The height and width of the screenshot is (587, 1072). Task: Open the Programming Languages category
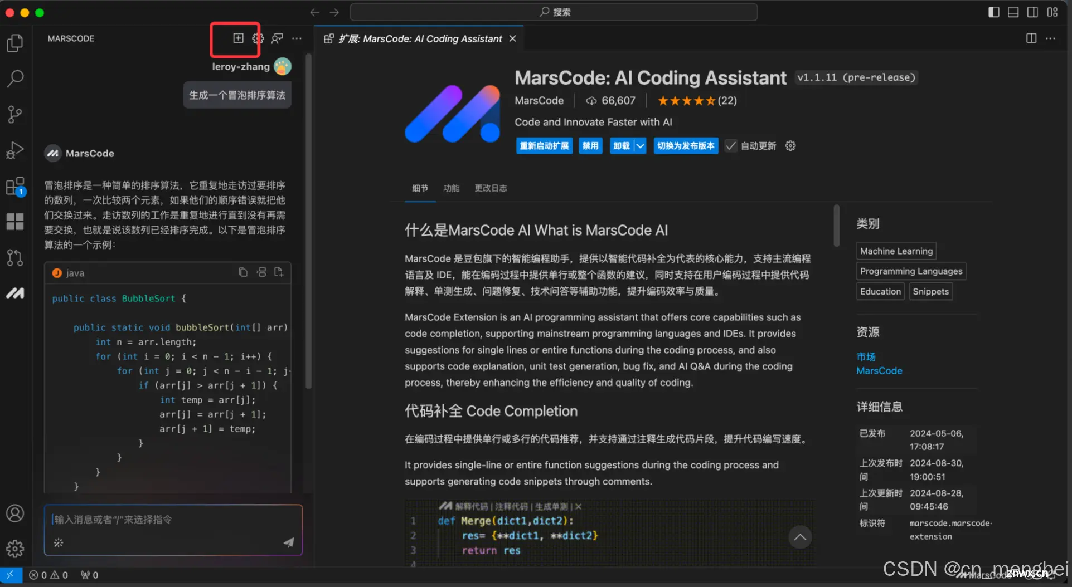(911, 271)
